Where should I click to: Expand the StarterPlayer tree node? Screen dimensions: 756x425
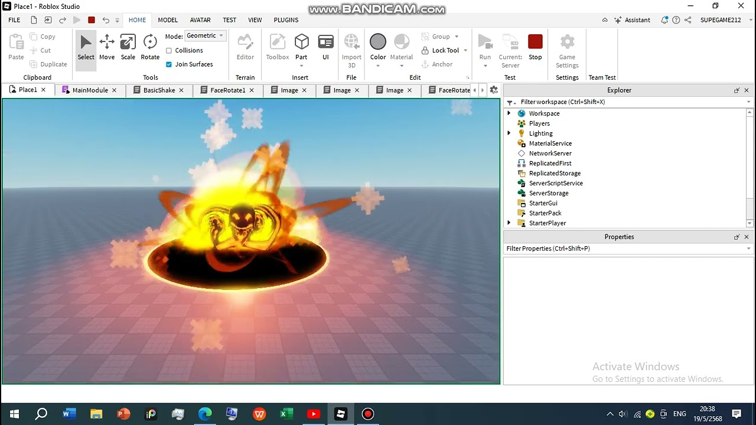pos(509,223)
